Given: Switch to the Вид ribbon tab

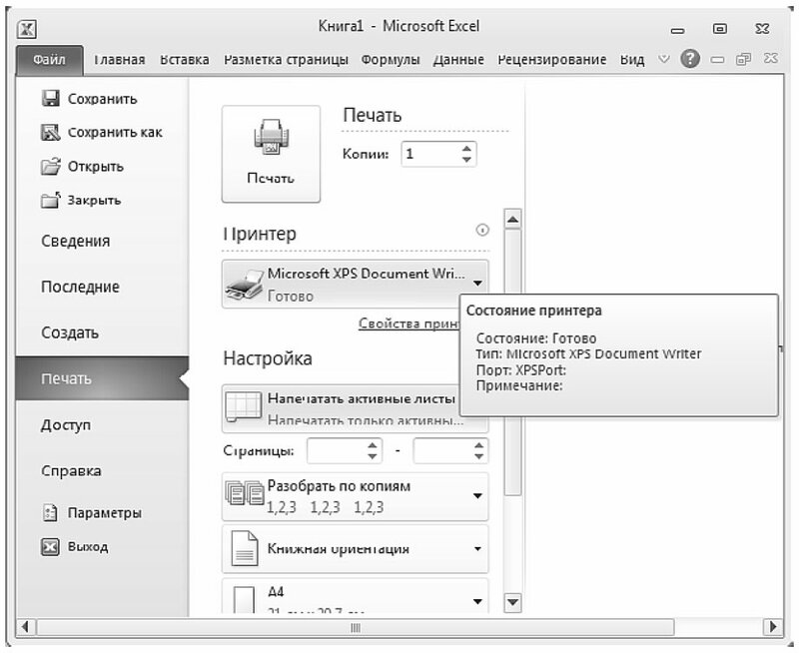Looking at the screenshot, I should tap(632, 60).
